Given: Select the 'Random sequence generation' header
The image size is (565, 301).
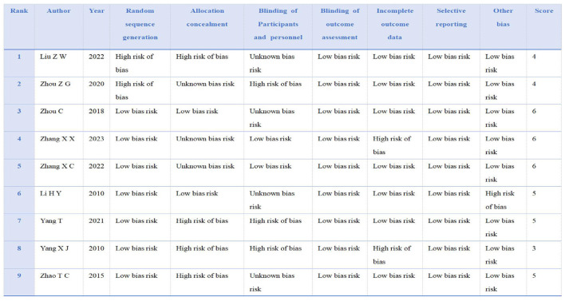Looking at the screenshot, I should coord(140,24).
